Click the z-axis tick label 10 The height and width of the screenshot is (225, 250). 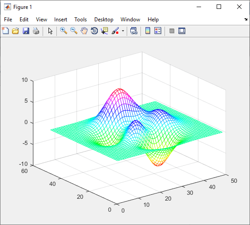click(x=25, y=80)
